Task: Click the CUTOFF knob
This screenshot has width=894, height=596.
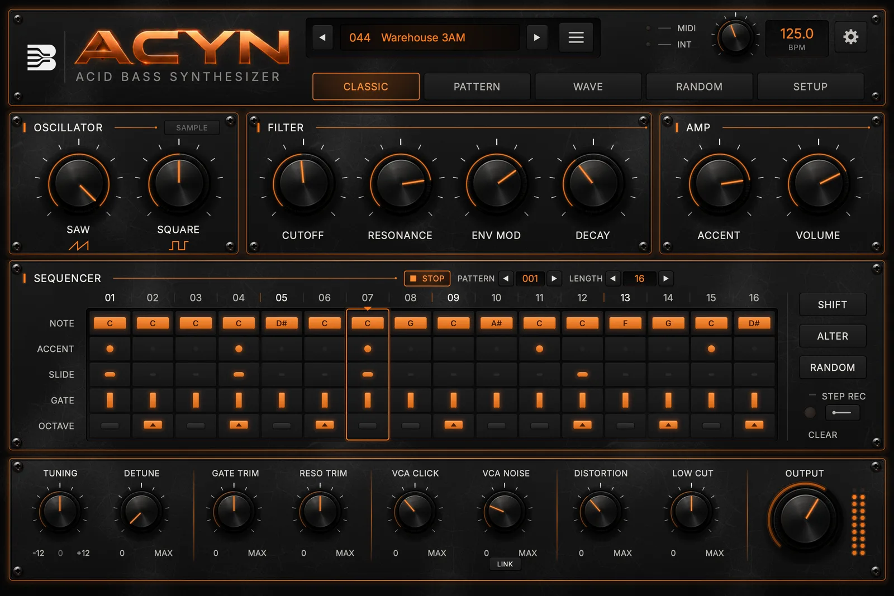Action: pyautogui.click(x=303, y=183)
